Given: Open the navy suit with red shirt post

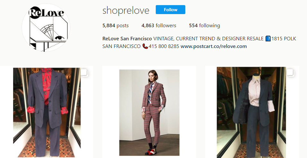Looking at the screenshot, I should coord(47,112).
